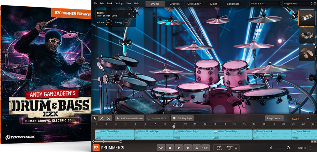Switch to the Grid Editor tab

[x=194, y=4]
